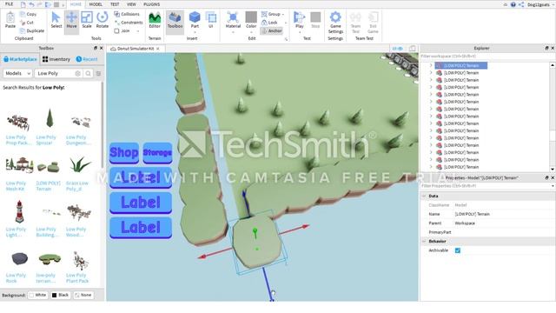Image resolution: width=556 pixels, height=313 pixels.
Task: Click the Name property value field
Action: [504, 214]
